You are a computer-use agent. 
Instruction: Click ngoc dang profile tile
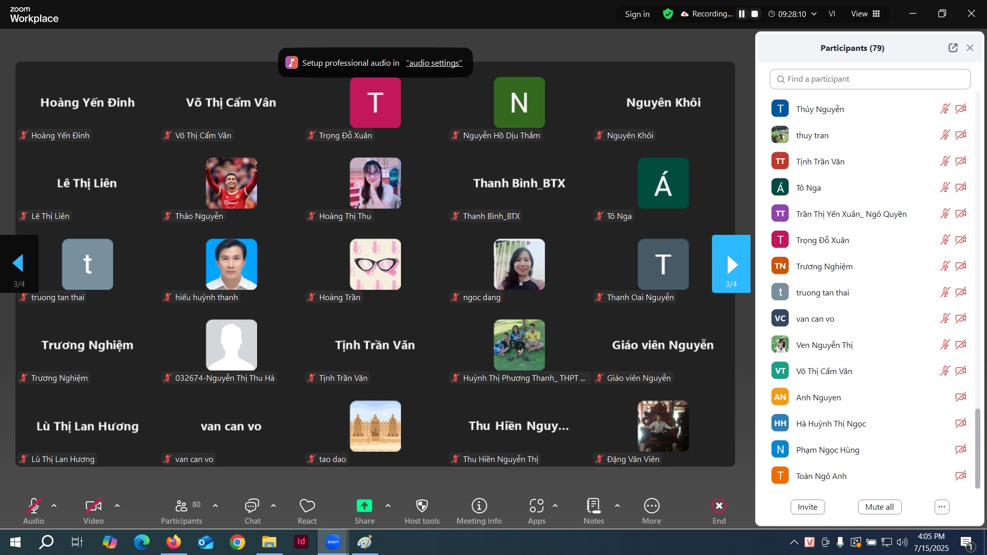(519, 264)
